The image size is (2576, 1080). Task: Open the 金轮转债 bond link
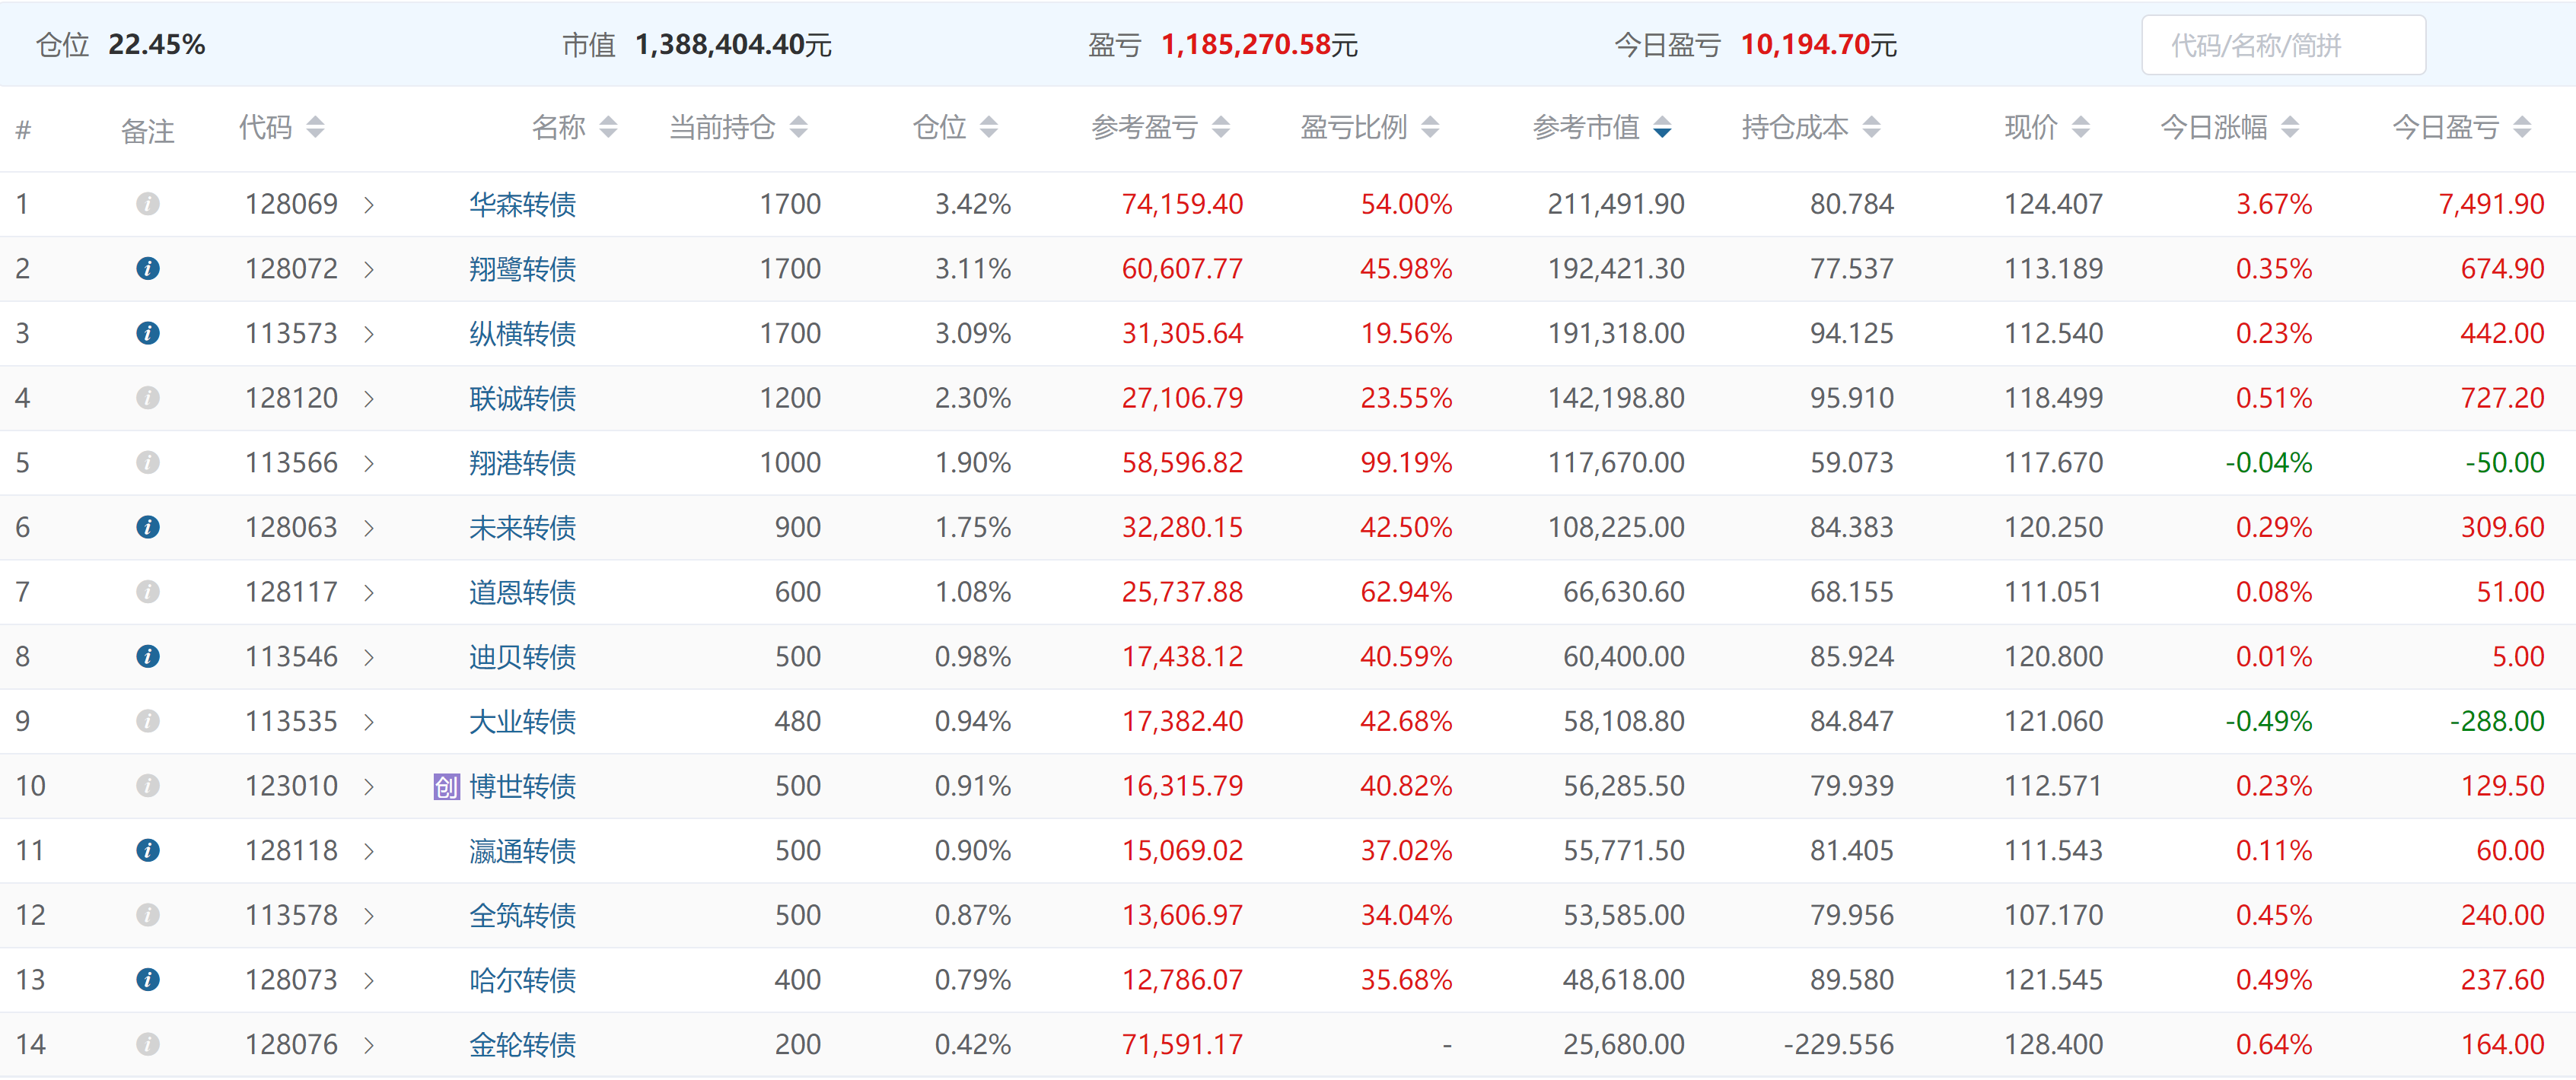[522, 1045]
